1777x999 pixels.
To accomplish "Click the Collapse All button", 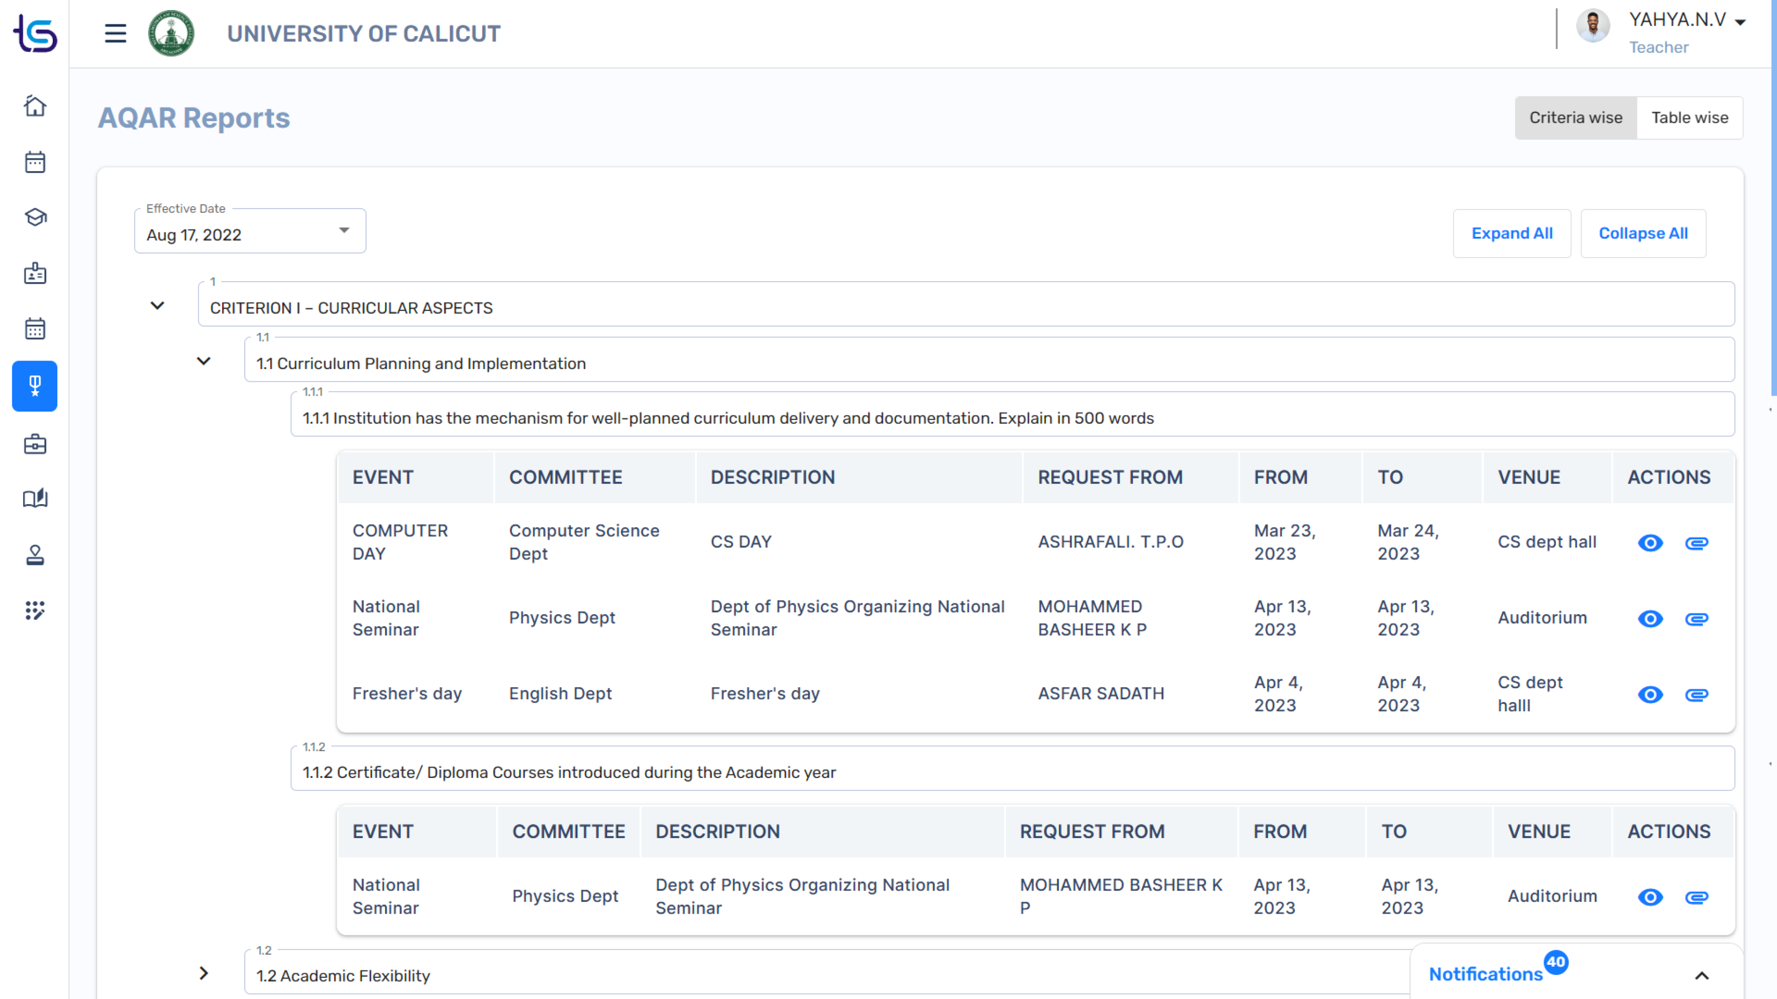I will (x=1643, y=234).
